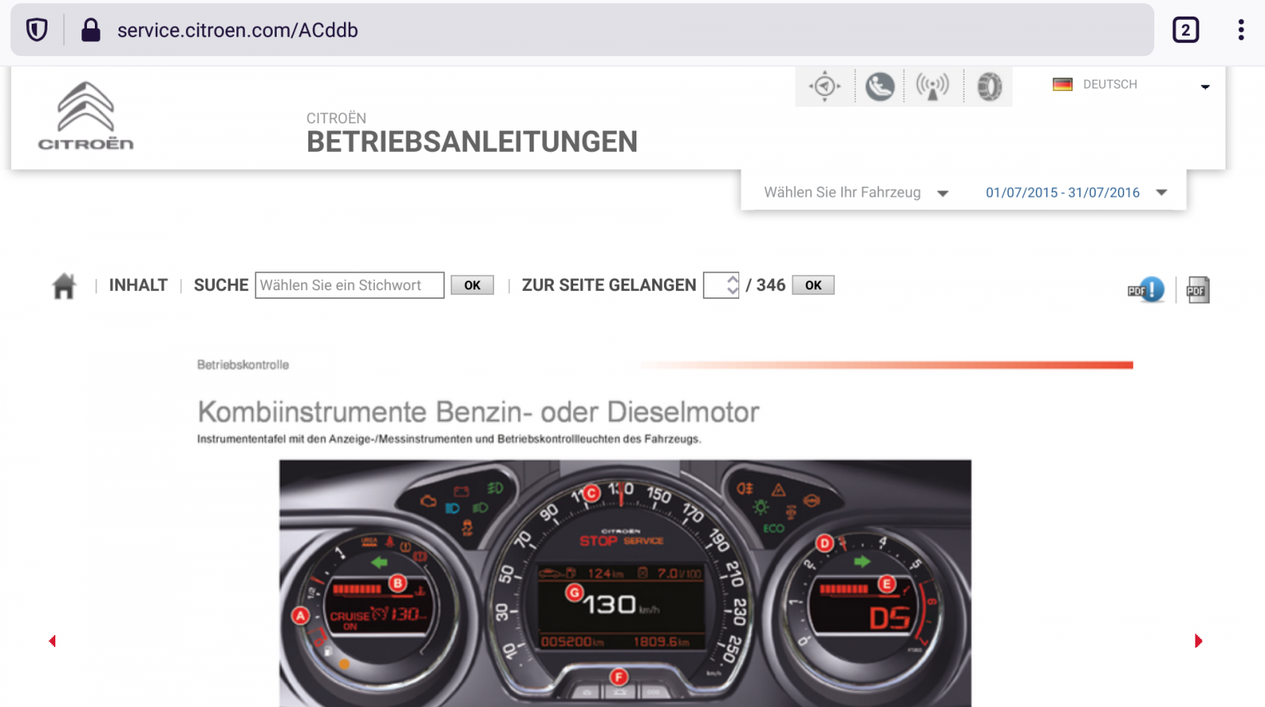Click the SUCHE label

pyautogui.click(x=221, y=285)
